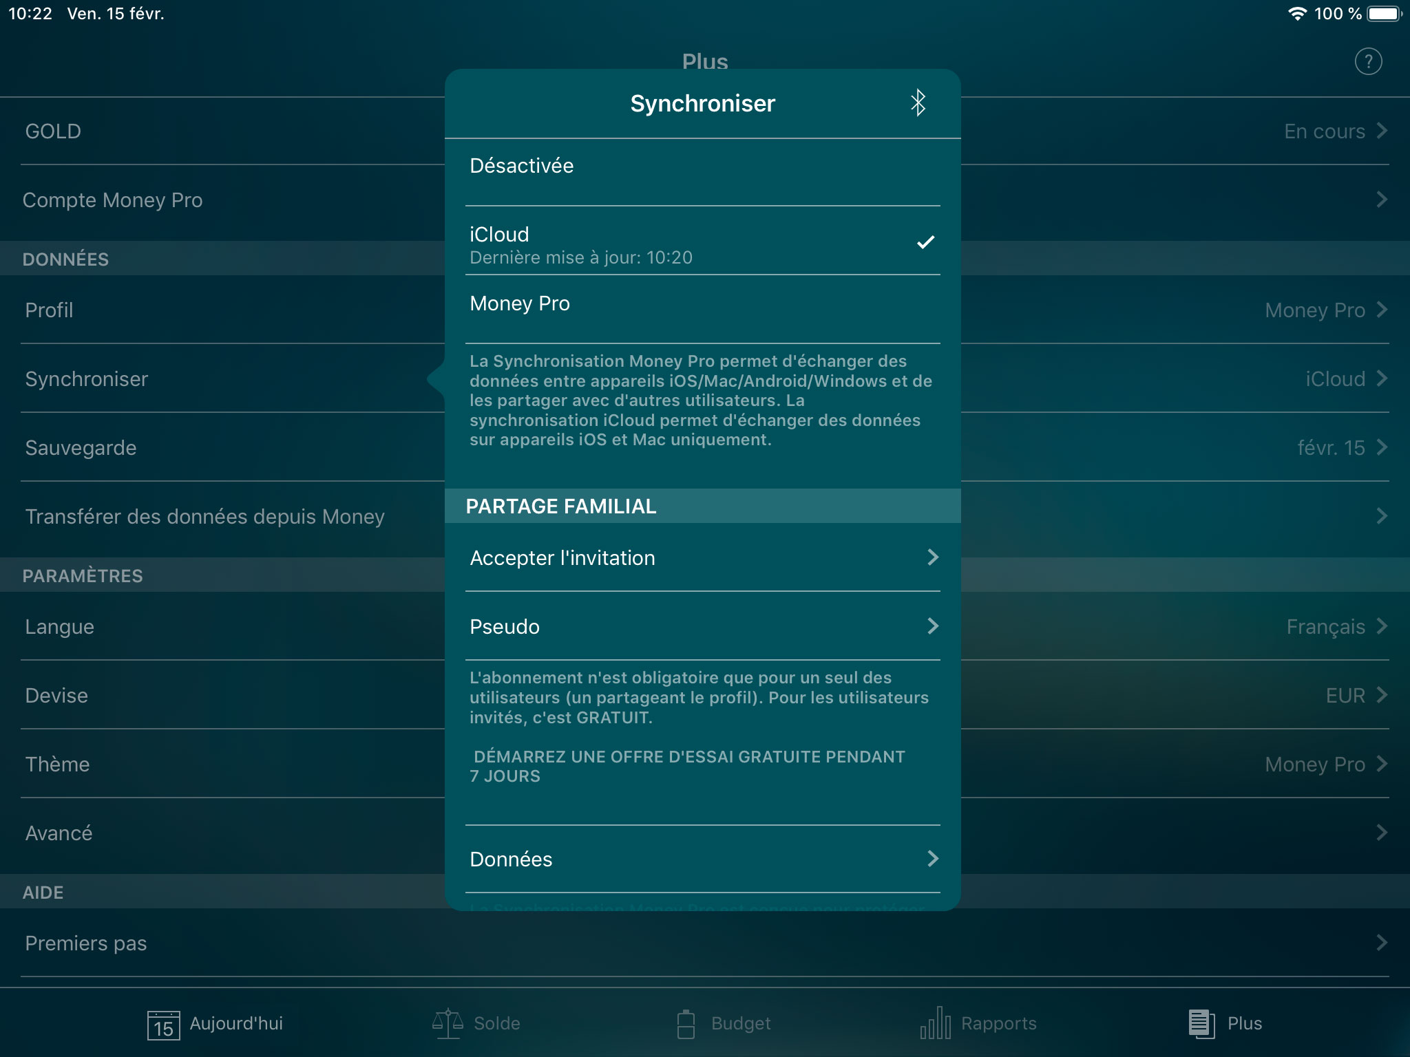The width and height of the screenshot is (1410, 1057).
Task: Select iCloud sync with checkmark
Action: [703, 243]
